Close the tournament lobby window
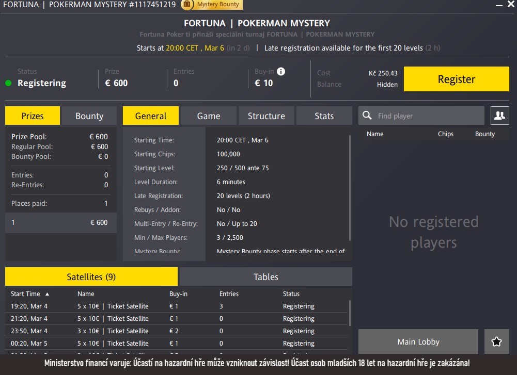Viewport: 517px width, 375px height. point(511,4)
